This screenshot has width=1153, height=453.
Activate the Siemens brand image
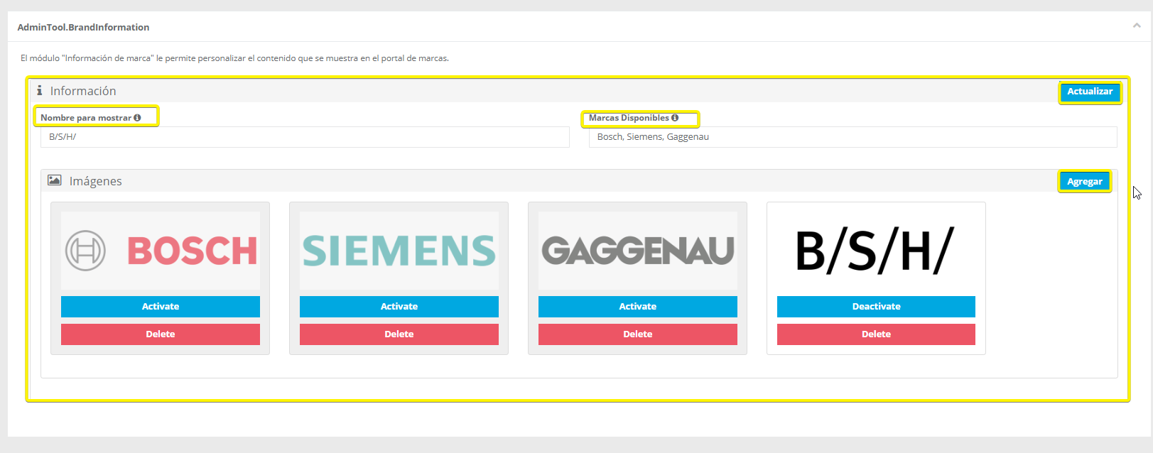click(x=399, y=307)
